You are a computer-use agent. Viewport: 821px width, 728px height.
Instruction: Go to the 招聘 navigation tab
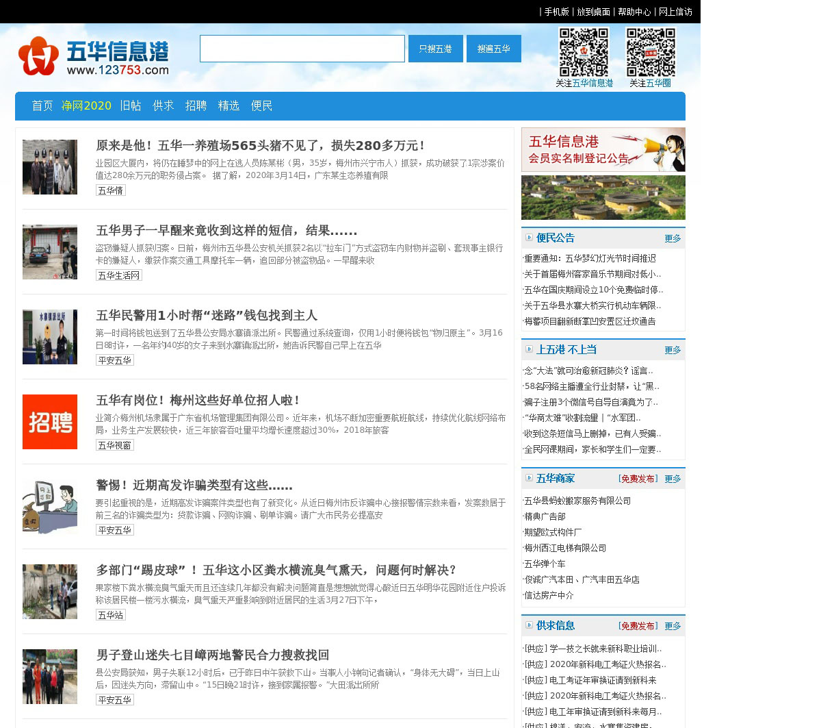196,105
